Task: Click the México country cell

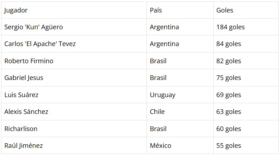Action: (x=160, y=146)
